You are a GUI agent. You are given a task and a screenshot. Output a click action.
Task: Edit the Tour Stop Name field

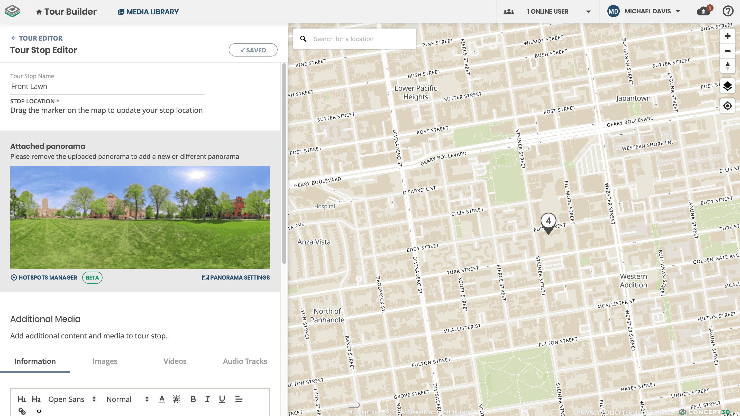pos(107,86)
